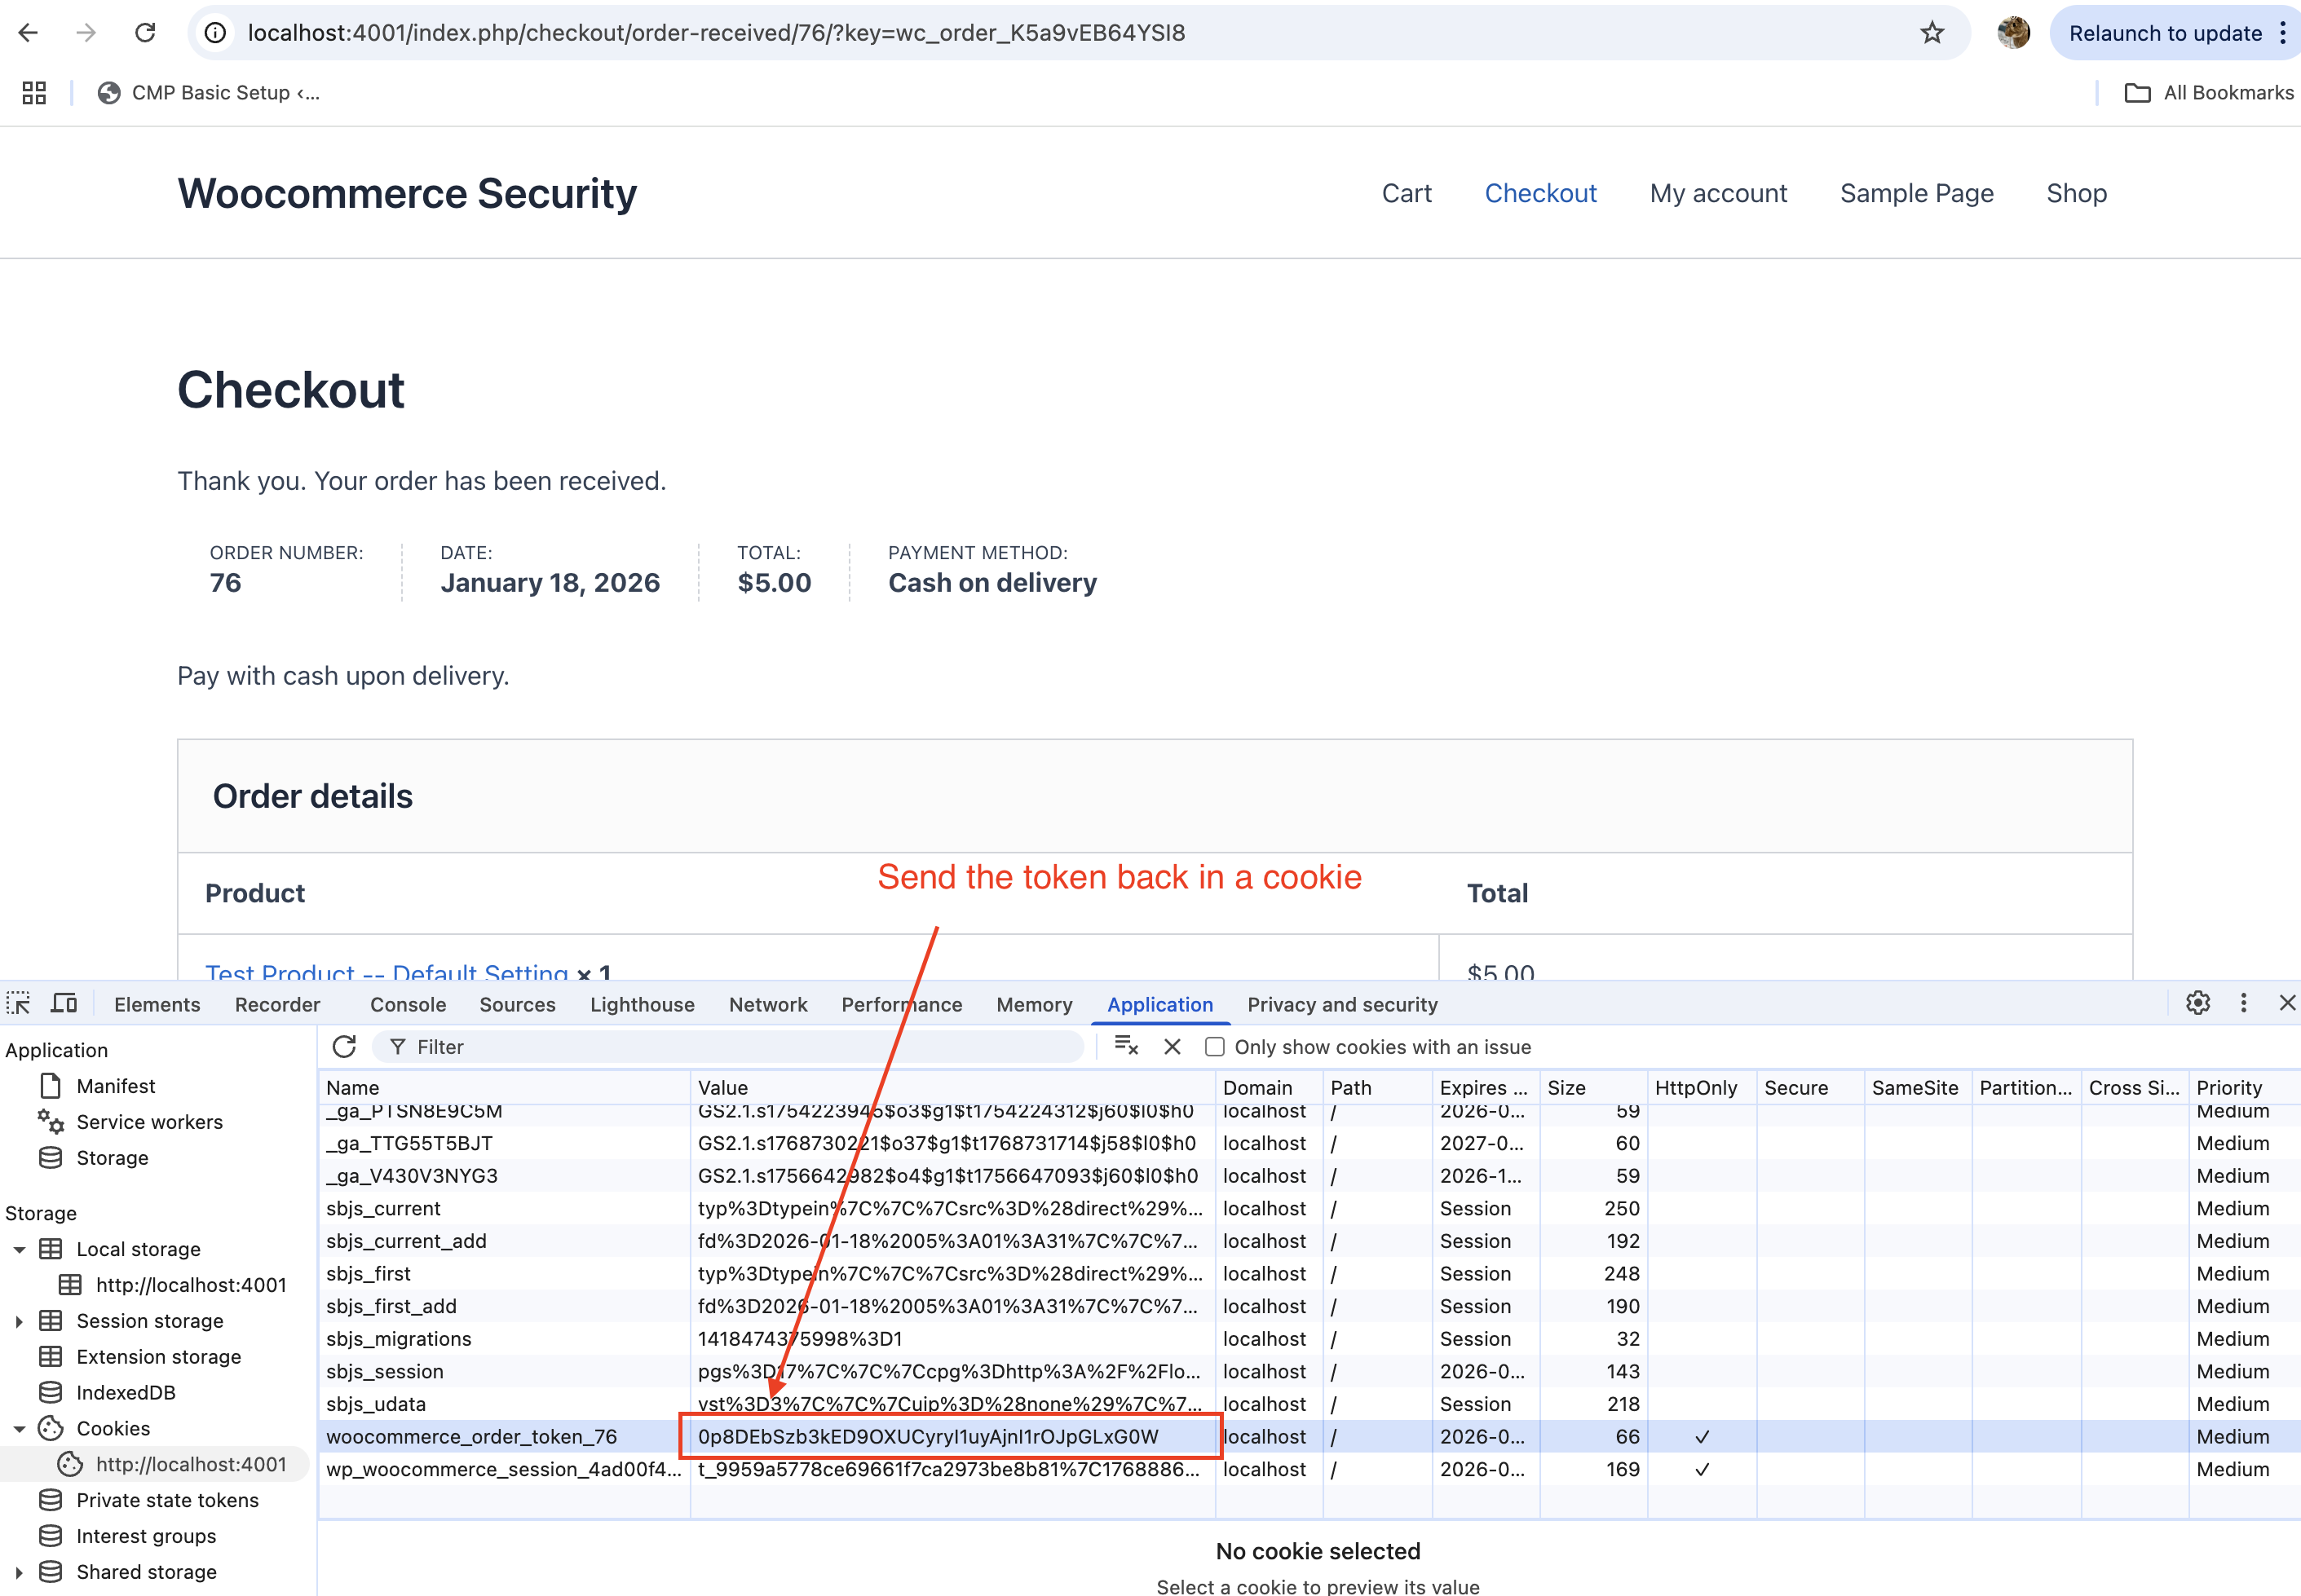Reload the page with the refresh arrow
The height and width of the screenshot is (1596, 2301).
pyautogui.click(x=146, y=32)
